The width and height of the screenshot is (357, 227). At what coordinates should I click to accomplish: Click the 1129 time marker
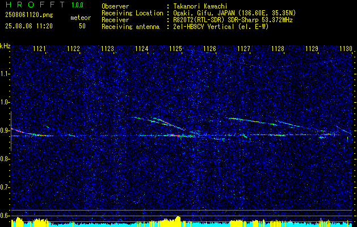(312, 48)
